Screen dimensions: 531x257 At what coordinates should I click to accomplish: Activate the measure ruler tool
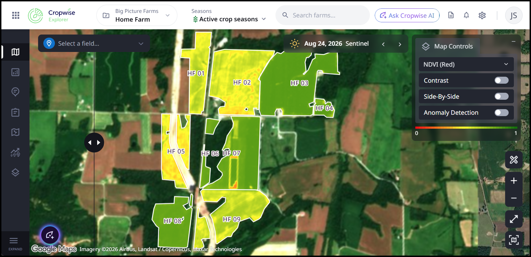click(x=514, y=160)
